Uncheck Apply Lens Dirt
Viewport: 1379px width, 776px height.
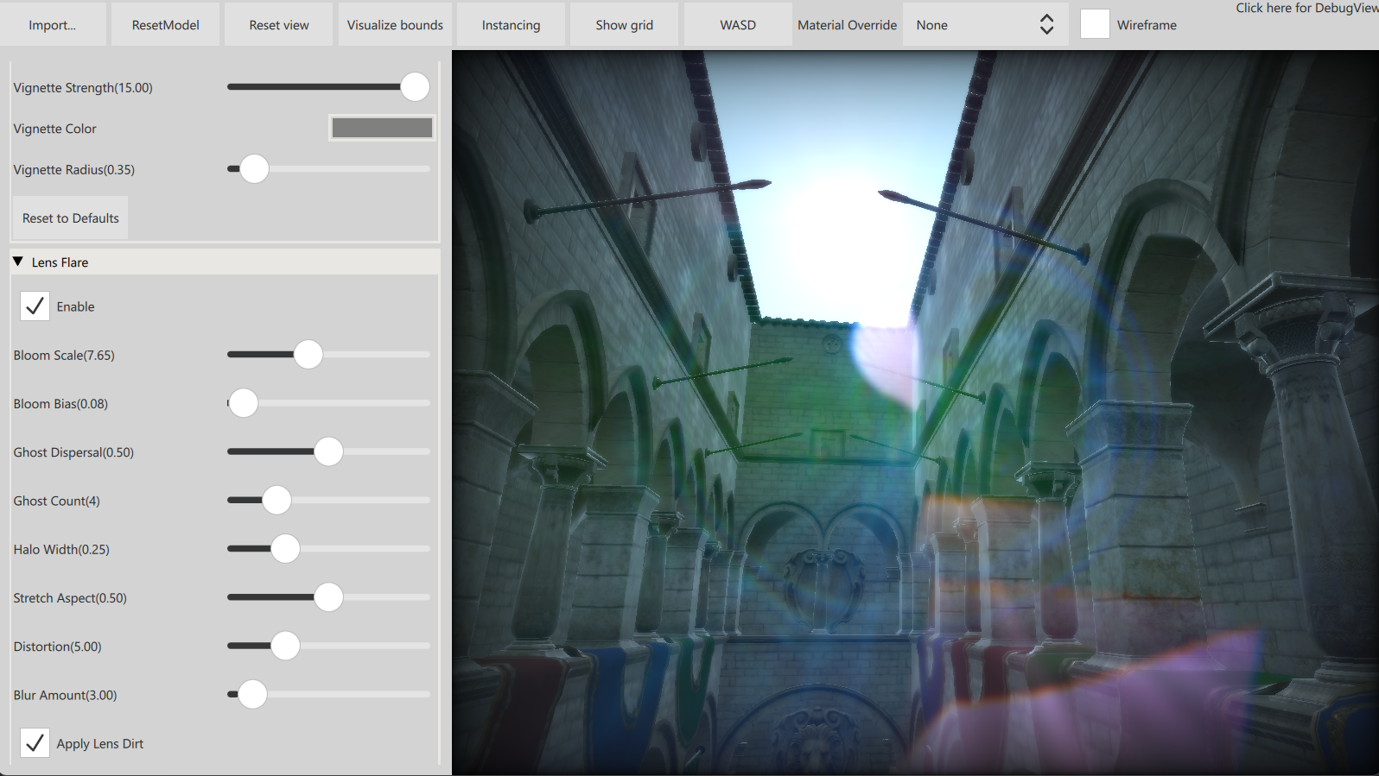pyautogui.click(x=35, y=743)
